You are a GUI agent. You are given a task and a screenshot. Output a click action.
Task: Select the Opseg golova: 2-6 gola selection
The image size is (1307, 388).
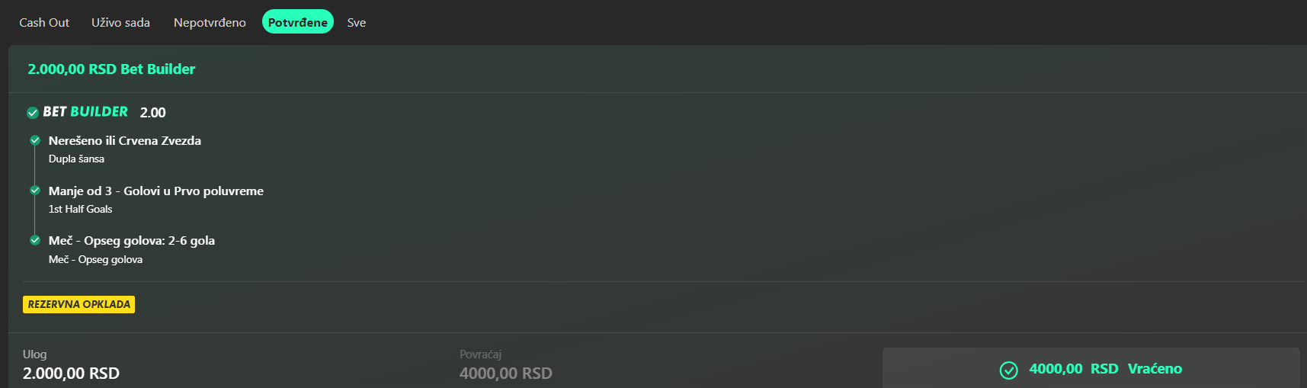click(132, 241)
